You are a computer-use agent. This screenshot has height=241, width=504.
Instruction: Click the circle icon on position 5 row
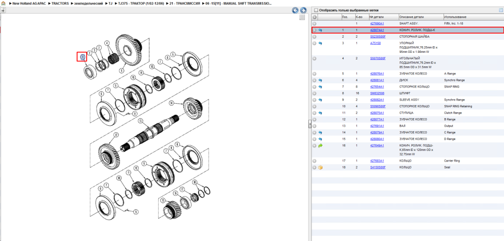point(314,73)
